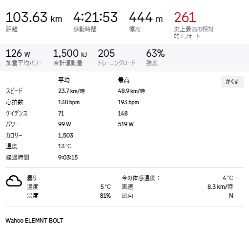Screen dimensions: 249x230
Task: Click the スピード row label
Action: 14,91
